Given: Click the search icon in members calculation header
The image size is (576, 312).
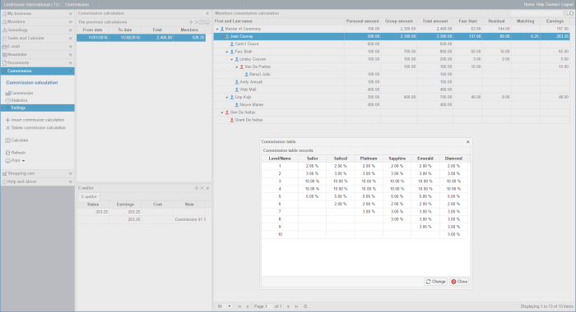Looking at the screenshot, I should tap(566, 13).
